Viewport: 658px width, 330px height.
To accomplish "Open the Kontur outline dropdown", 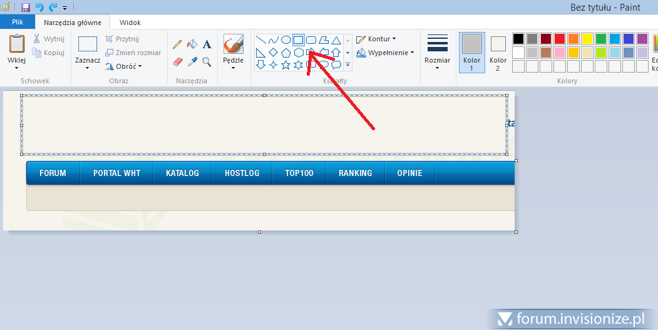I will point(376,39).
